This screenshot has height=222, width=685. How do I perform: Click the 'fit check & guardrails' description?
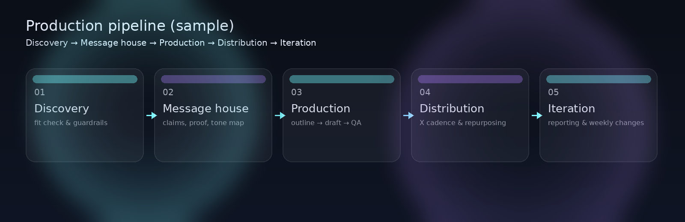[71, 123]
